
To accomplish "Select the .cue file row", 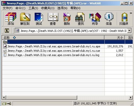I will tap(67, 51).
